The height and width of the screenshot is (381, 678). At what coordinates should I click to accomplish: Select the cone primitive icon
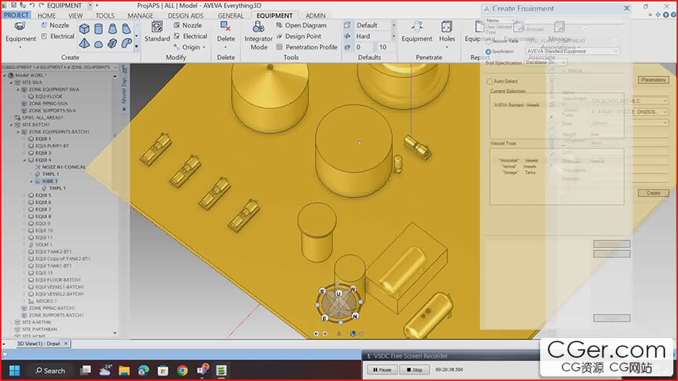point(112,29)
